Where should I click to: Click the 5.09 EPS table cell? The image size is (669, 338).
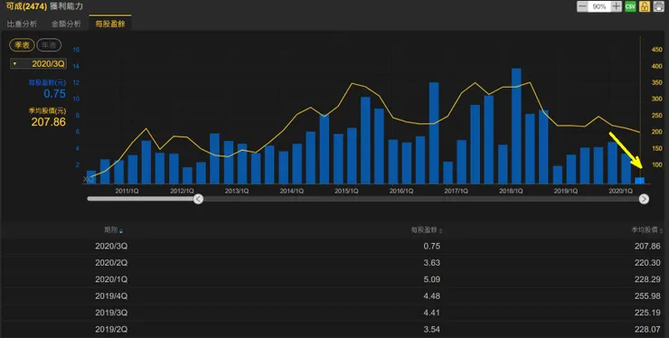coord(432,279)
